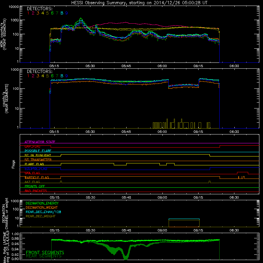Click 05:30 tick under front segments plot
The width and height of the screenshot is (263, 263).
coord(90,66)
